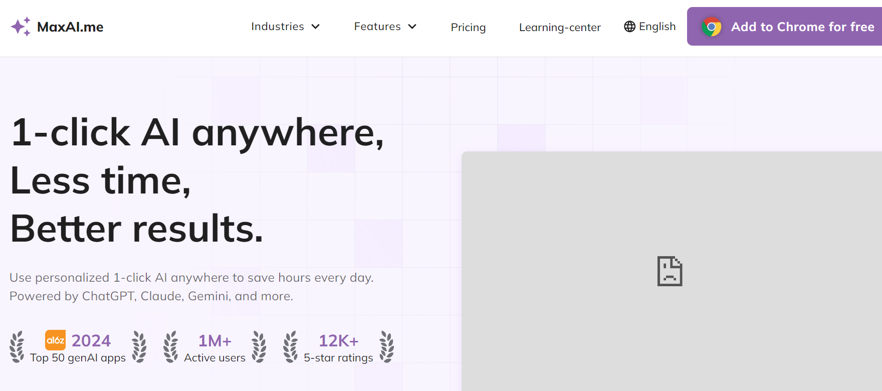The width and height of the screenshot is (882, 391).
Task: Click the leftmost laurel by the a16z badge
Action: click(17, 346)
